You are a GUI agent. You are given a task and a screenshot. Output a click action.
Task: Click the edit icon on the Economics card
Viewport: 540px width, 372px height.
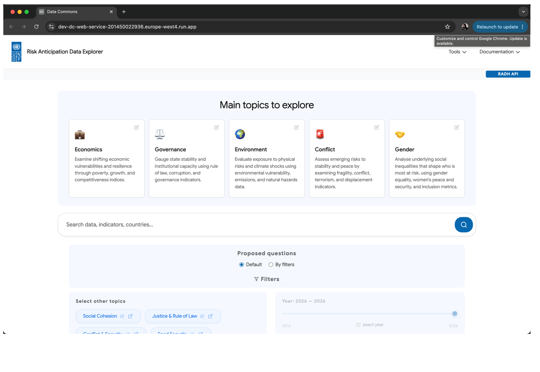[137, 128]
